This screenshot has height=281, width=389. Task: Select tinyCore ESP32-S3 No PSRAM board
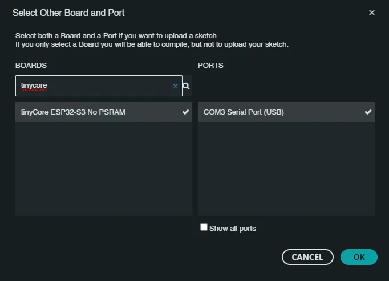click(x=73, y=112)
